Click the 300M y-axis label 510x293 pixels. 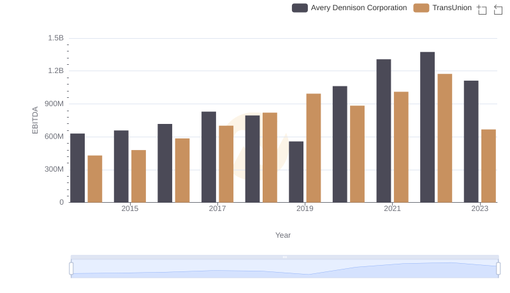[54, 170]
